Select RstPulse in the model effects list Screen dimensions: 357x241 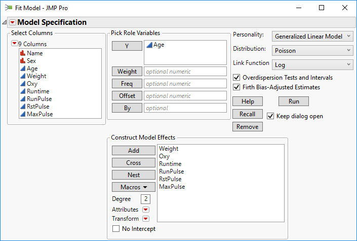click(170, 179)
